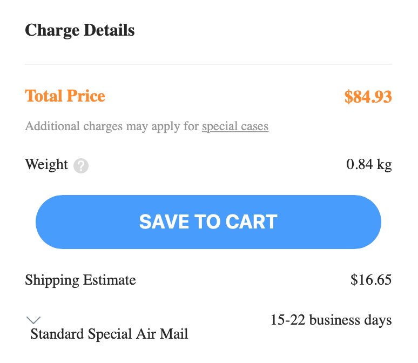The width and height of the screenshot is (418, 363).
Task: Select Standard Special Air Mail shipping option
Action: 109,334
